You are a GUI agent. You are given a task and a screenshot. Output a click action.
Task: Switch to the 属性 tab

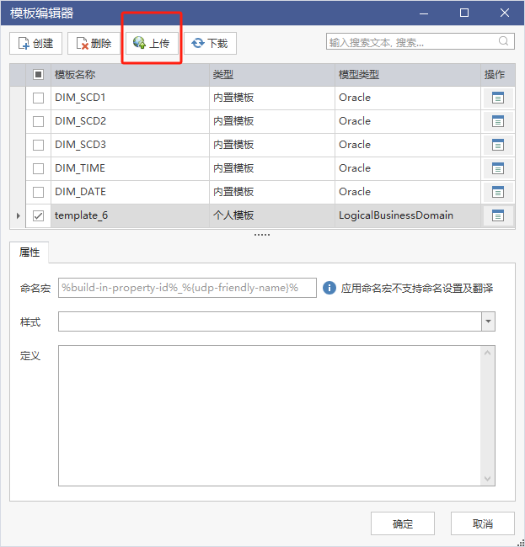(x=29, y=252)
